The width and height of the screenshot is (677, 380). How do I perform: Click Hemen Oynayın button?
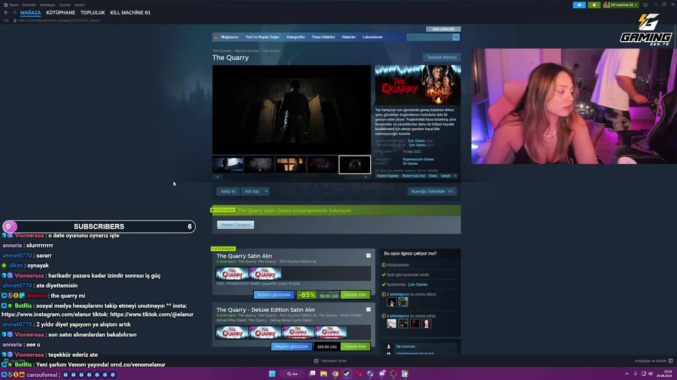235,225
